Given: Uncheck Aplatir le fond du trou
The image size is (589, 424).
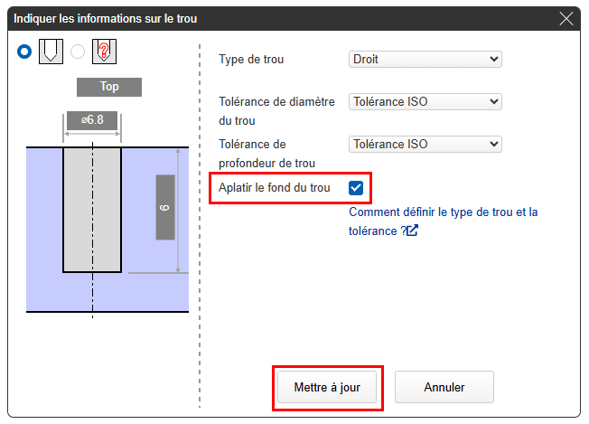Looking at the screenshot, I should click(x=356, y=188).
